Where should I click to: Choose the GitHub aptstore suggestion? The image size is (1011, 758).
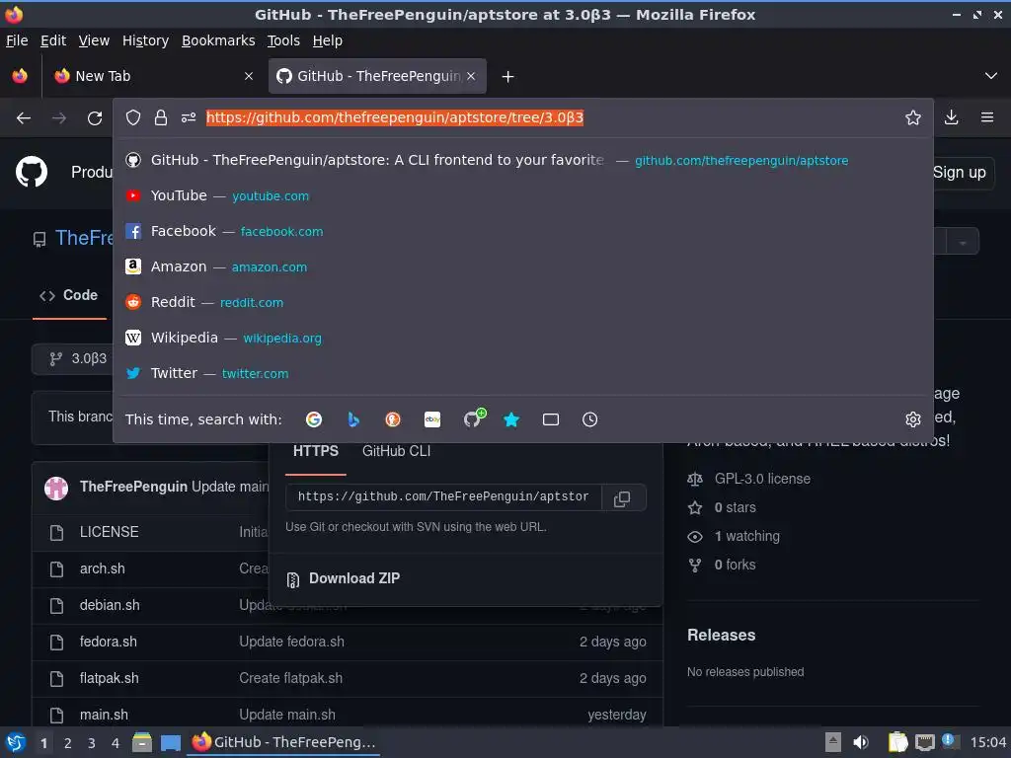[523, 160]
